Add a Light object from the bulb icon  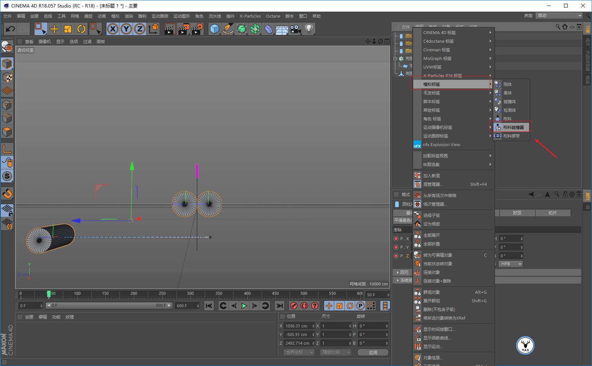309,29
